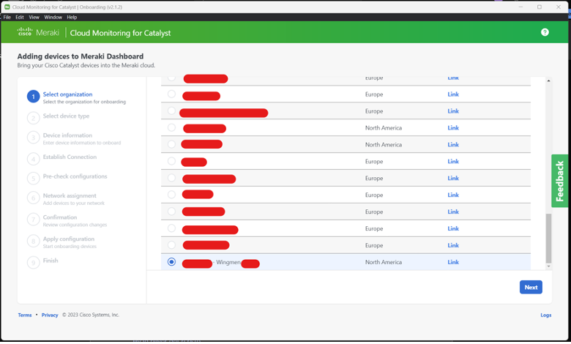The image size is (571, 344).
Task: Click the app icon in title bar
Action: [7, 7]
